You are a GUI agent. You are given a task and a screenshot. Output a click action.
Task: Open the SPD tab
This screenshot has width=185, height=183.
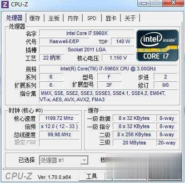92,18
